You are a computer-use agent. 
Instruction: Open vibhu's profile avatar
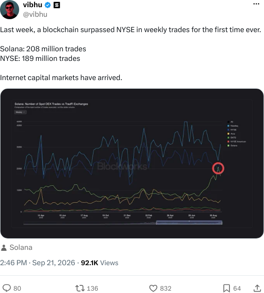tap(10, 10)
